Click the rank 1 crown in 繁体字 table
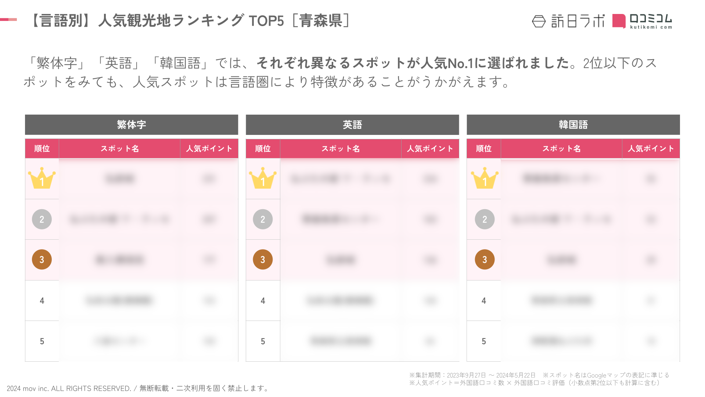This screenshot has height=397, width=705. (x=42, y=179)
